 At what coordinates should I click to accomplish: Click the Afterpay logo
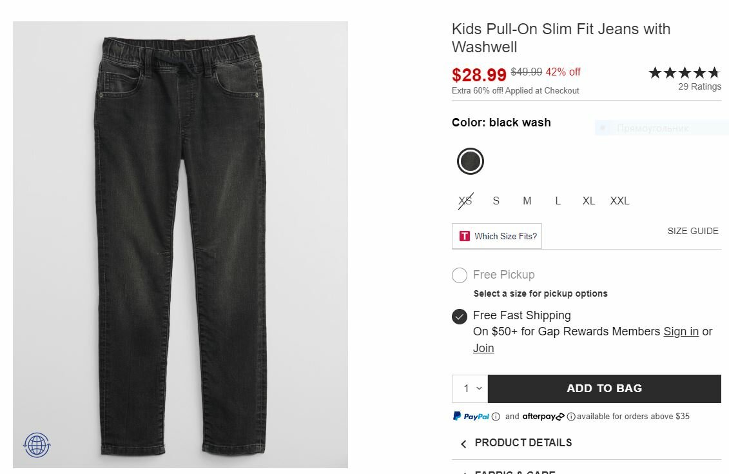543,417
